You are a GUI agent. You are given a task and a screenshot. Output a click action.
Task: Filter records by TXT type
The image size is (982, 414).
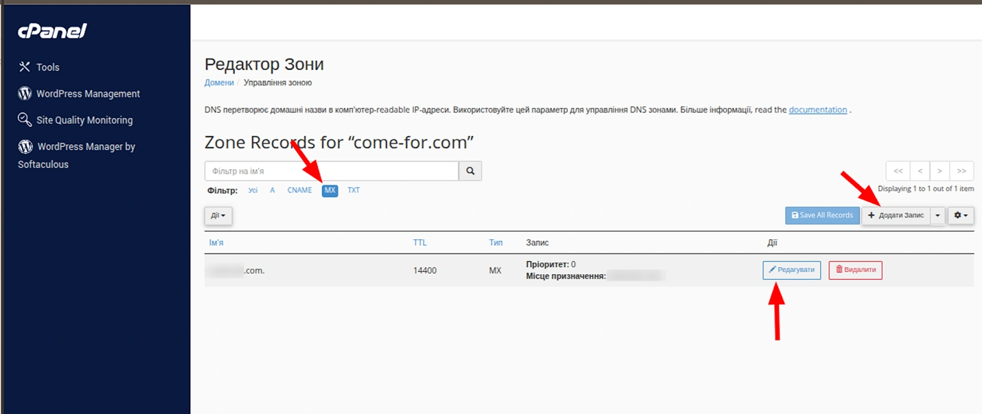pos(354,190)
